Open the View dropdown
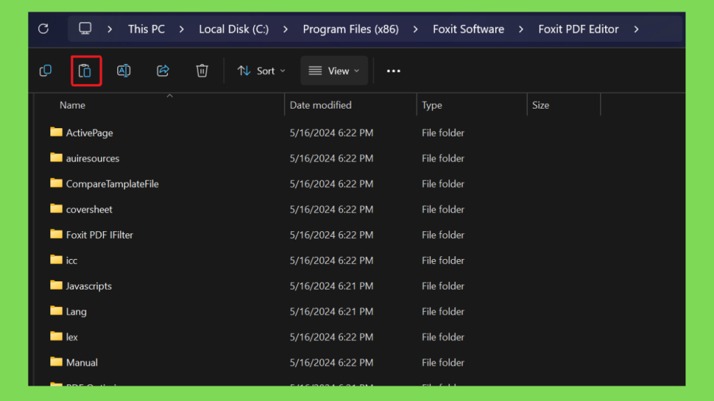 point(334,71)
